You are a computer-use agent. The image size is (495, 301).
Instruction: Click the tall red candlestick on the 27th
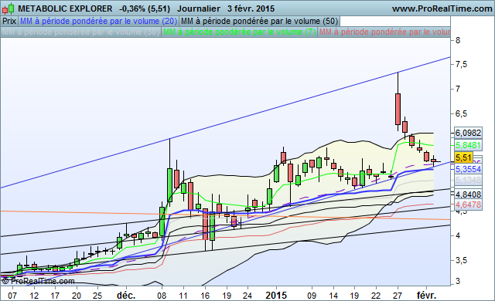pos(398,109)
